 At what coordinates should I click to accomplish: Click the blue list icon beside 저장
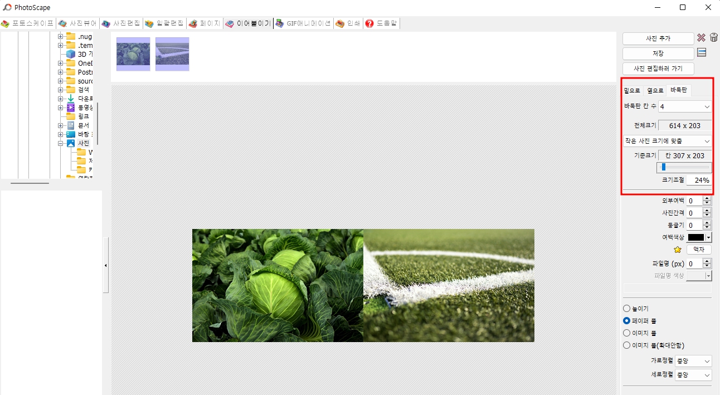[702, 53]
